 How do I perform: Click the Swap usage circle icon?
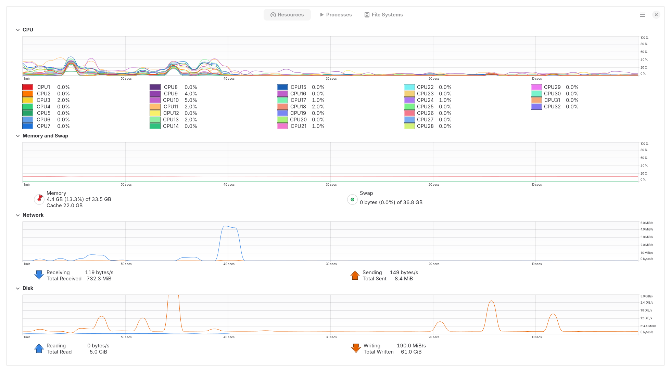click(x=352, y=199)
